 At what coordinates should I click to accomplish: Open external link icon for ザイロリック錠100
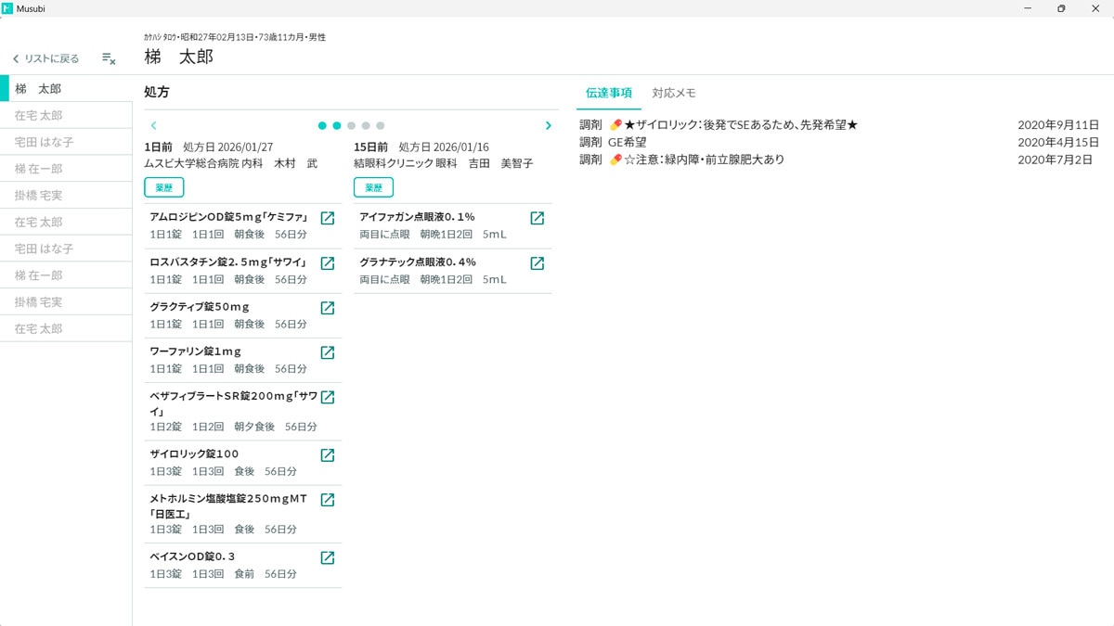coord(327,454)
